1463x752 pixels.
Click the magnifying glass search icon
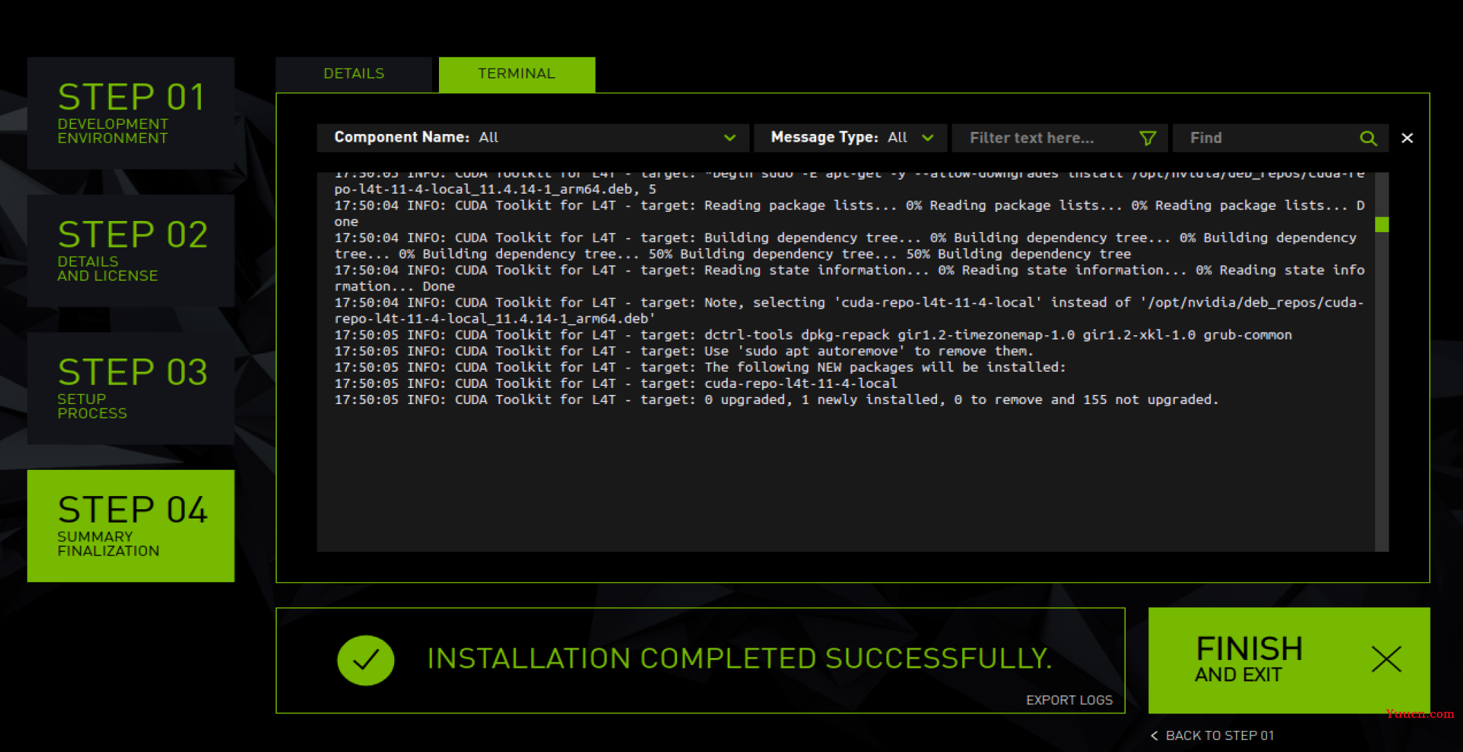(x=1368, y=137)
